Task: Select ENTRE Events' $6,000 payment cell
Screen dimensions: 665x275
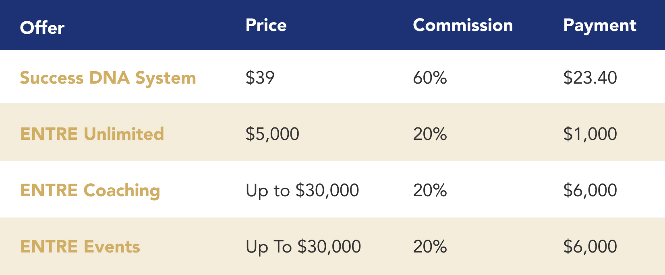Action: pyautogui.click(x=590, y=247)
